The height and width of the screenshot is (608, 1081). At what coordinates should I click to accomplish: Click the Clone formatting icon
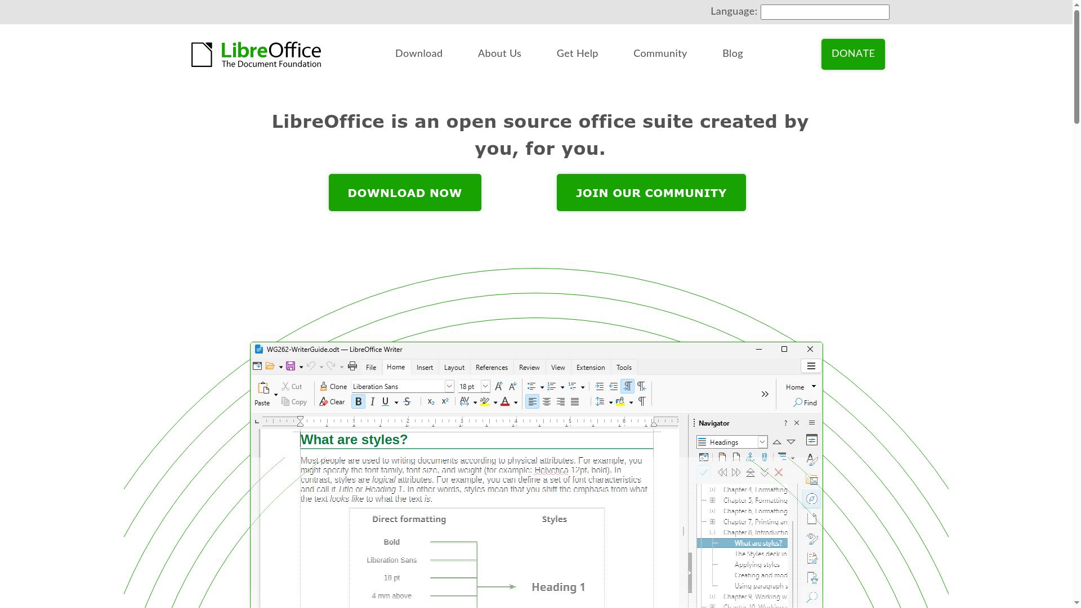point(324,386)
